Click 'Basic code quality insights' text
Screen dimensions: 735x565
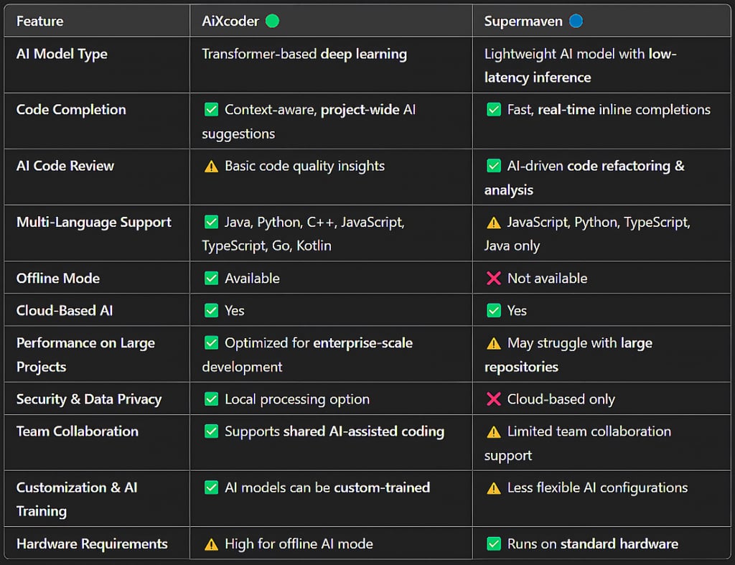coord(304,166)
